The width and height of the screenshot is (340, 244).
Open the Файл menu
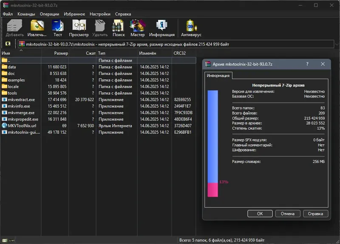7,14
